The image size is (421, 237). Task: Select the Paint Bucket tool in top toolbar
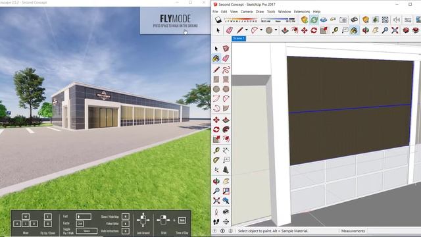pos(354,30)
